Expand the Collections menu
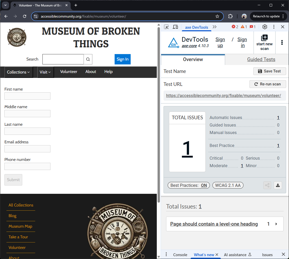This screenshot has width=289, height=259. [18, 72]
